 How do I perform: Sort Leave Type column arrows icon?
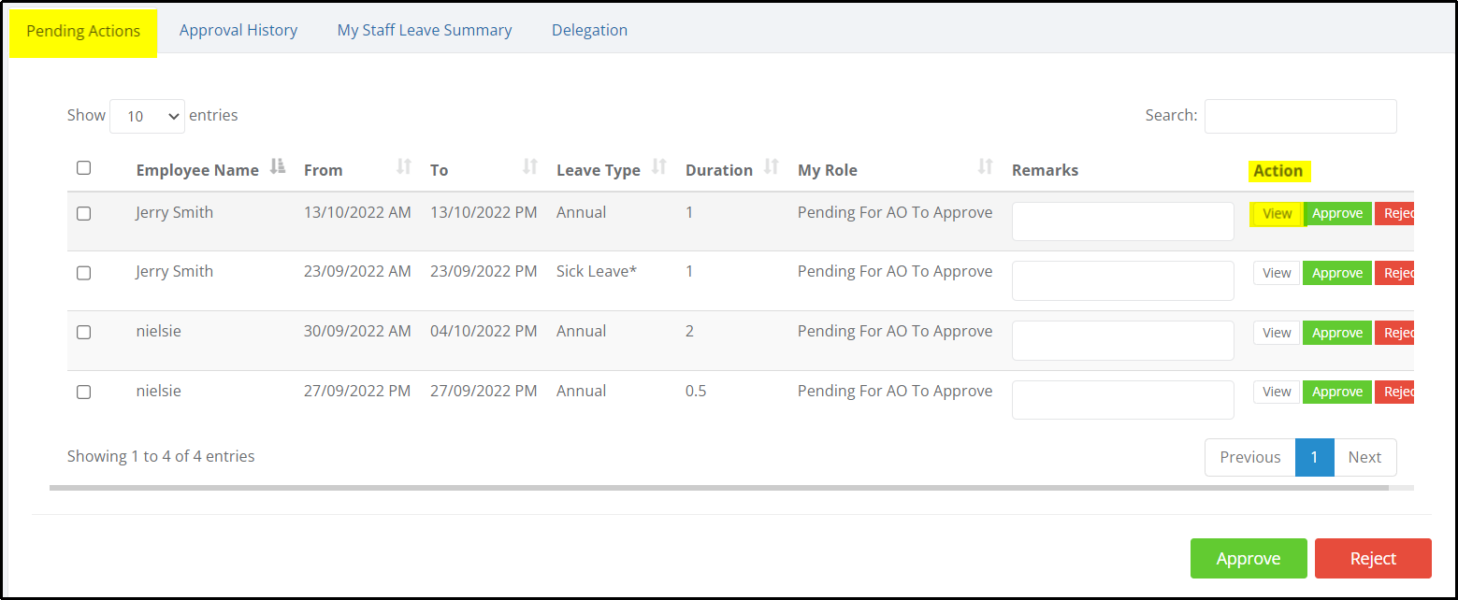[x=659, y=166]
